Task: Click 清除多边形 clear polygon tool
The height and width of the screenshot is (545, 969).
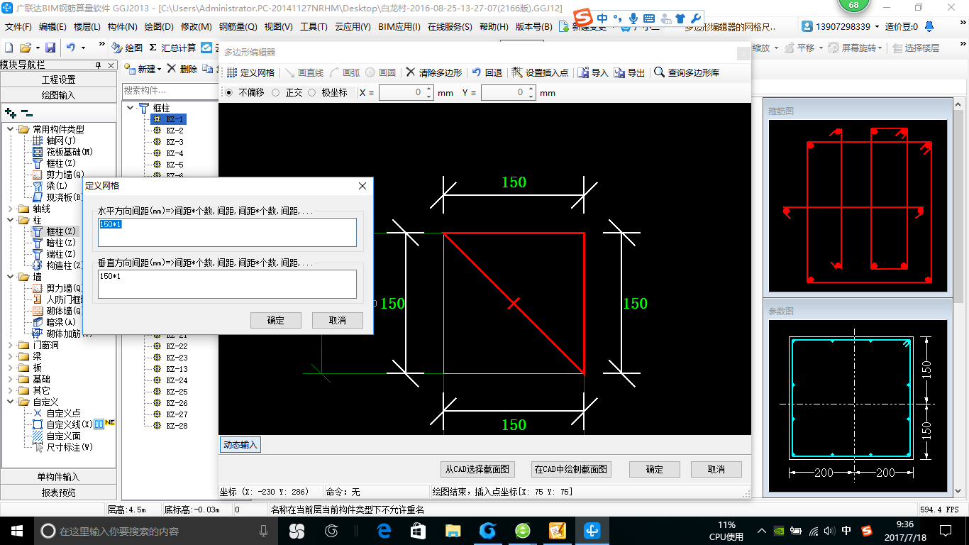Action: pos(433,72)
